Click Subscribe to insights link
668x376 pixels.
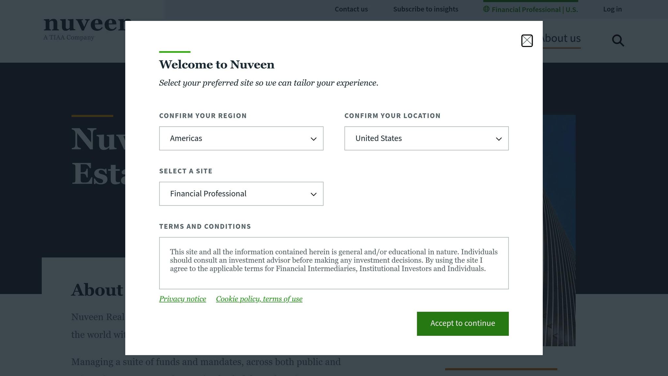pyautogui.click(x=425, y=9)
